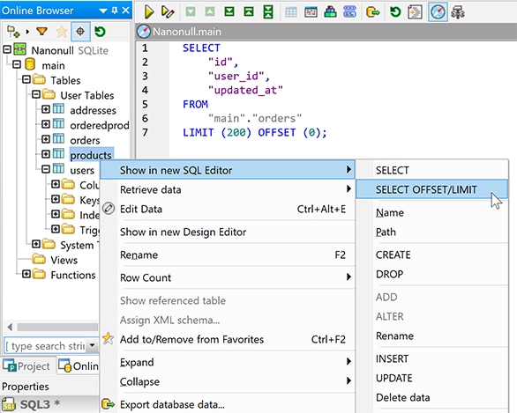Select the Views folder

[64, 260]
